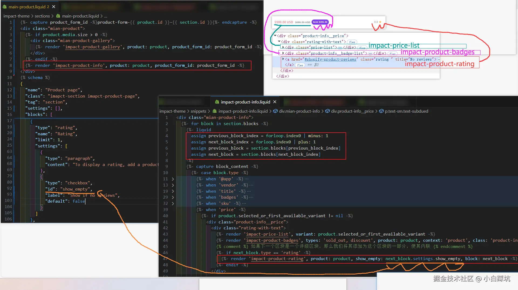Image resolution: width=518 pixels, height=290 pixels.
Task: Click impact-product-info.liquid breadcrumb file icon
Action: click(x=214, y=111)
